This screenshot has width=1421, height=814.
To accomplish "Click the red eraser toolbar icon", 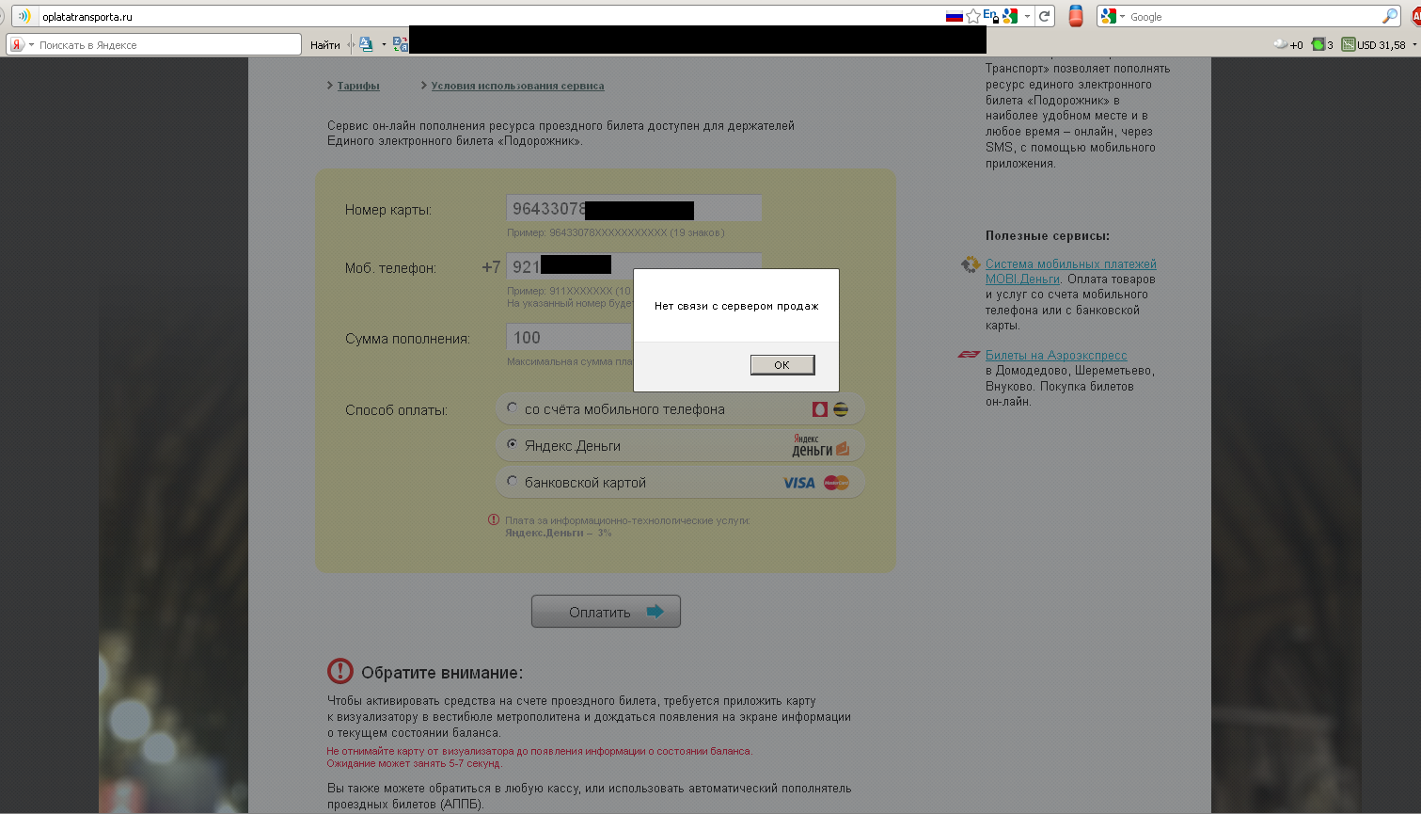I will (x=1076, y=16).
